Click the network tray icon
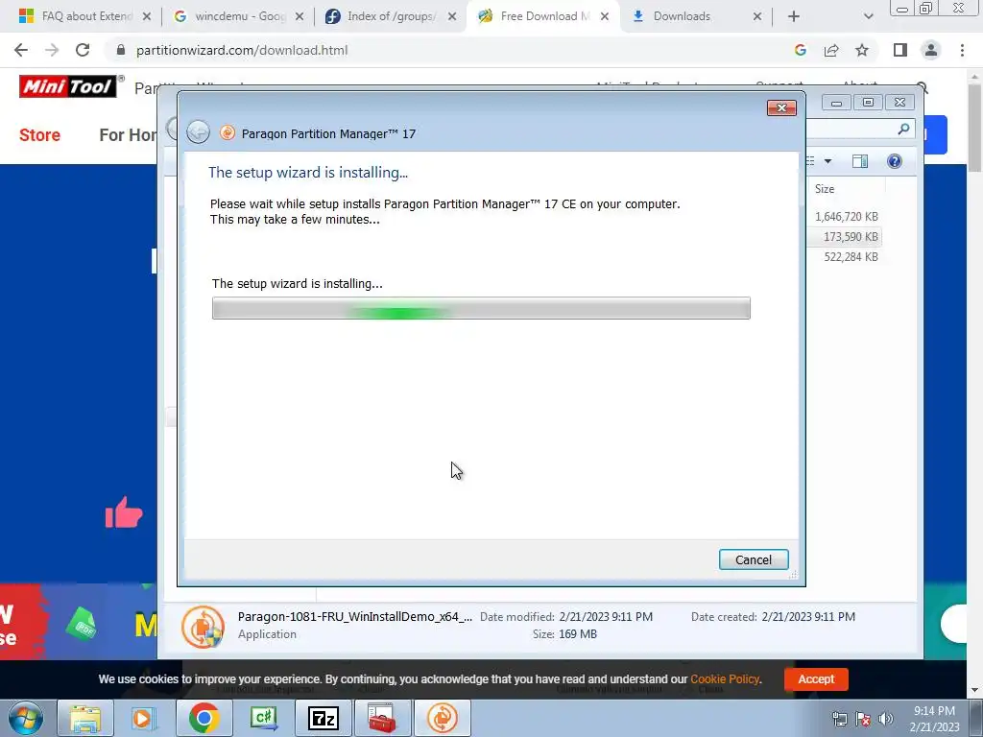Image resolution: width=983 pixels, height=737 pixels. pyautogui.click(x=839, y=719)
